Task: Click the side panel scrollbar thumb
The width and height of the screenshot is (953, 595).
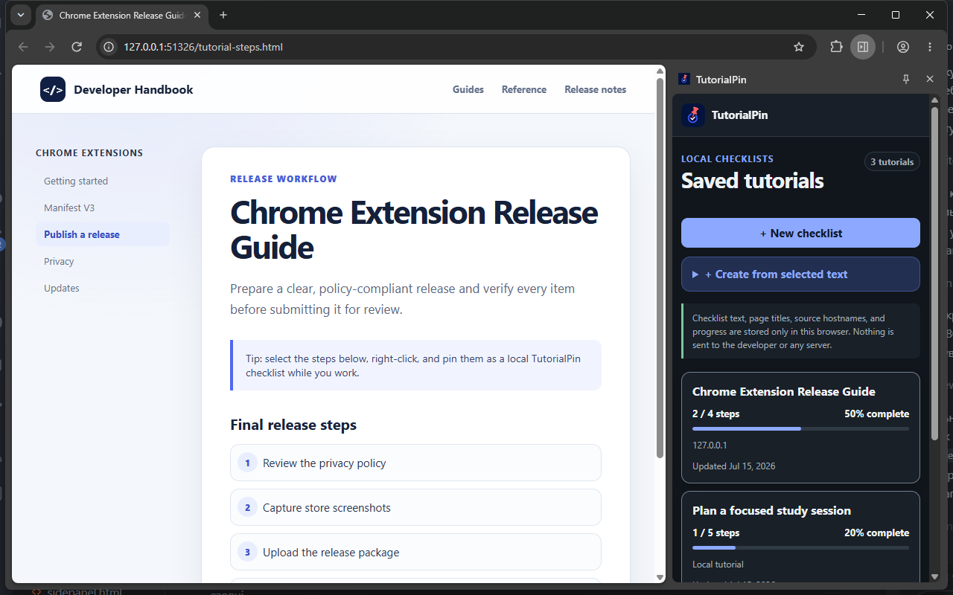Action: pyautogui.click(x=935, y=272)
